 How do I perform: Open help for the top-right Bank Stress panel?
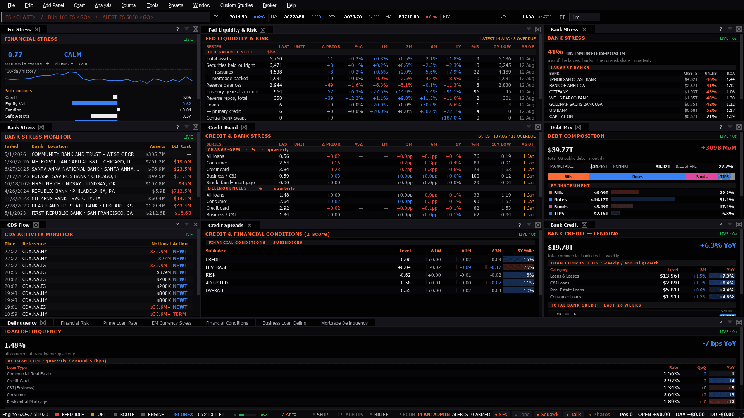click(721, 29)
